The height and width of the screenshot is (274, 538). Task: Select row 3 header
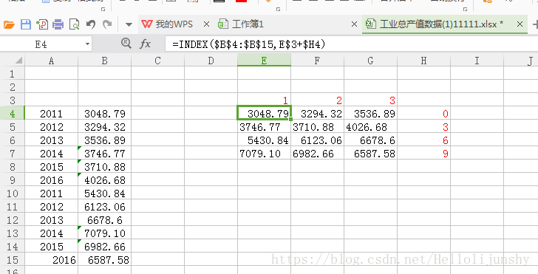tap(13, 100)
